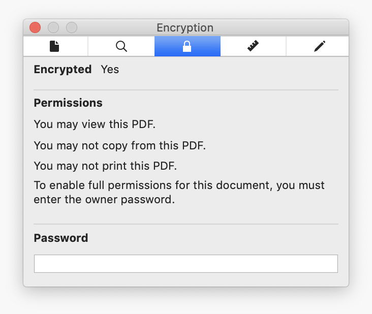Select the padlock encryption tab

(187, 47)
